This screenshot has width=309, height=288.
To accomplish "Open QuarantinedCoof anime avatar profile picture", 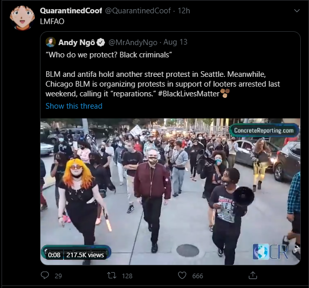I will [x=22, y=17].
